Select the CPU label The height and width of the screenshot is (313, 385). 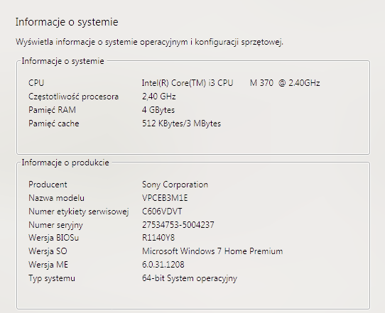(x=36, y=83)
